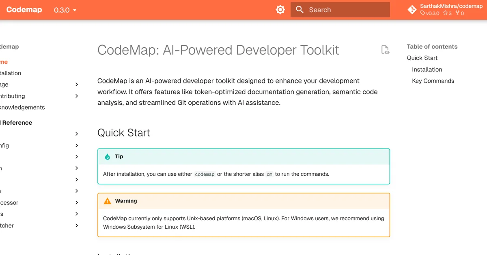Click the Warning admonition title bar

pyautogui.click(x=243, y=201)
